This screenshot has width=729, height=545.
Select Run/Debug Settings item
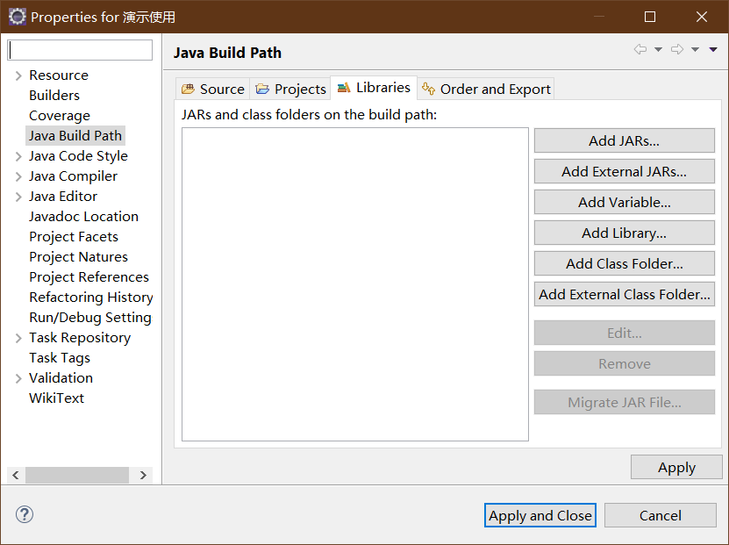[x=90, y=318]
